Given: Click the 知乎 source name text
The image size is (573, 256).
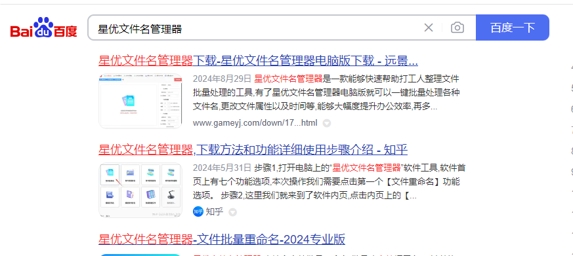Looking at the screenshot, I should (x=215, y=211).
